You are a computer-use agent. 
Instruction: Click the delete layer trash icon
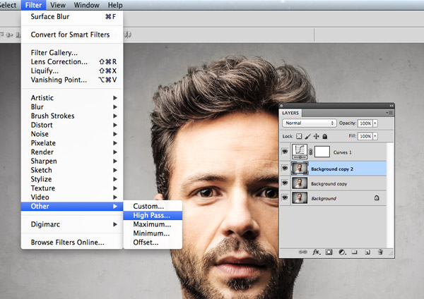[x=380, y=251]
